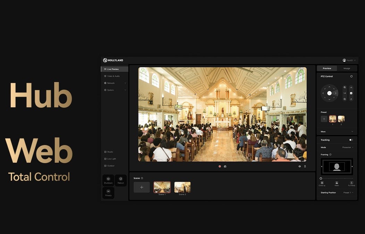Zoom in with the upper magnifier icon
The height and width of the screenshot is (234, 365).
tap(345, 87)
